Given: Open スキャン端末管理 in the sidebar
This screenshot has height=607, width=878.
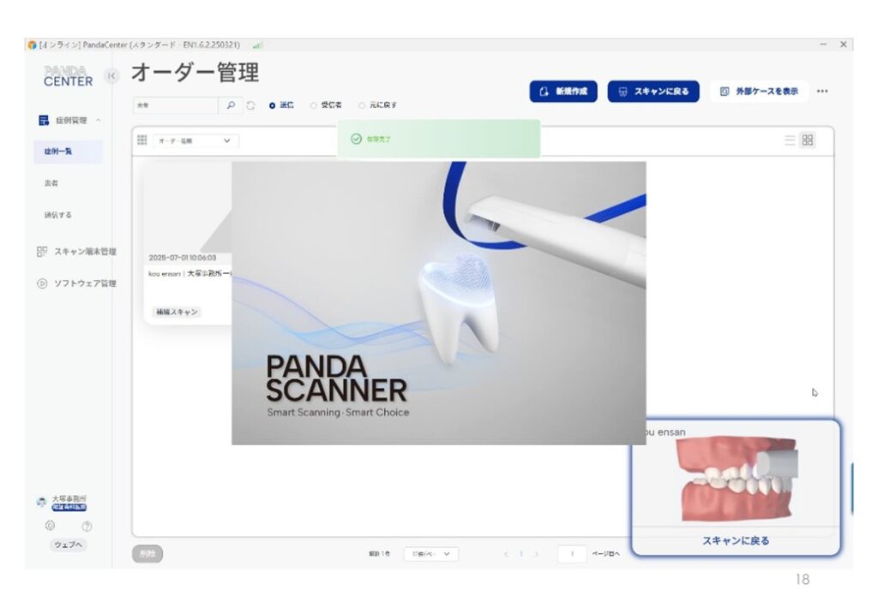Looking at the screenshot, I should click(77, 252).
